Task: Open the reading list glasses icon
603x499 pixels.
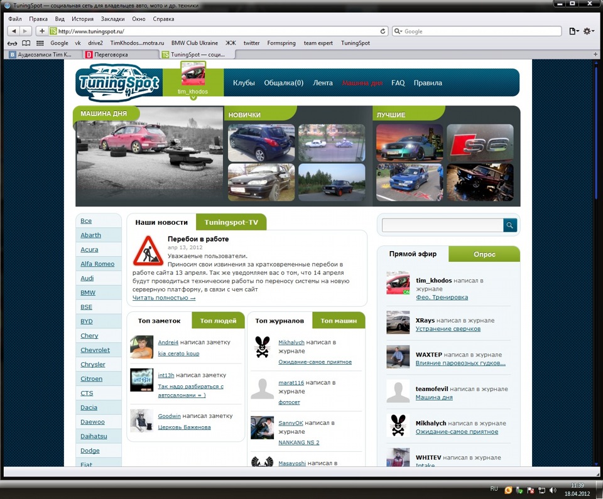Action: pos(12,43)
